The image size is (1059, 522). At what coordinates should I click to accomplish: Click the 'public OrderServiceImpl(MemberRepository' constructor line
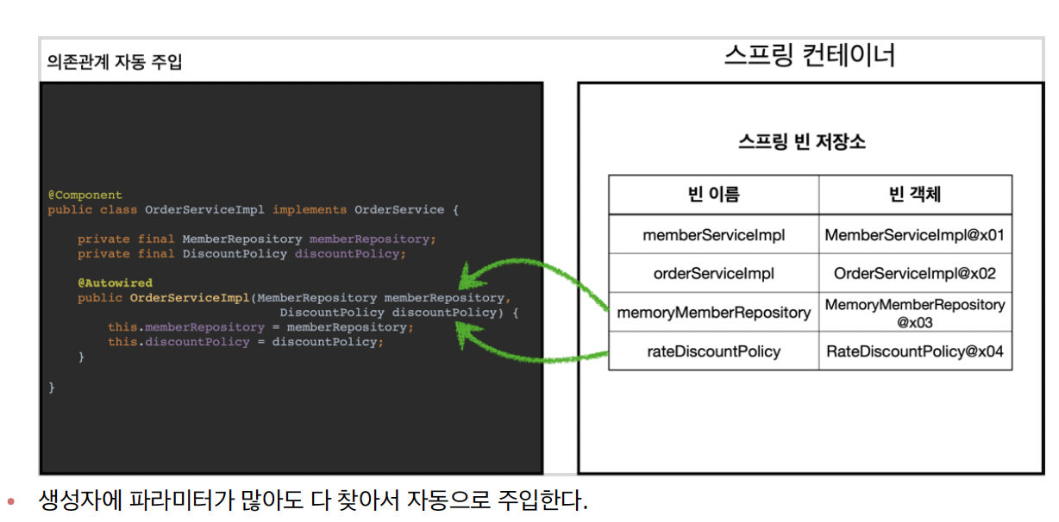click(x=294, y=297)
